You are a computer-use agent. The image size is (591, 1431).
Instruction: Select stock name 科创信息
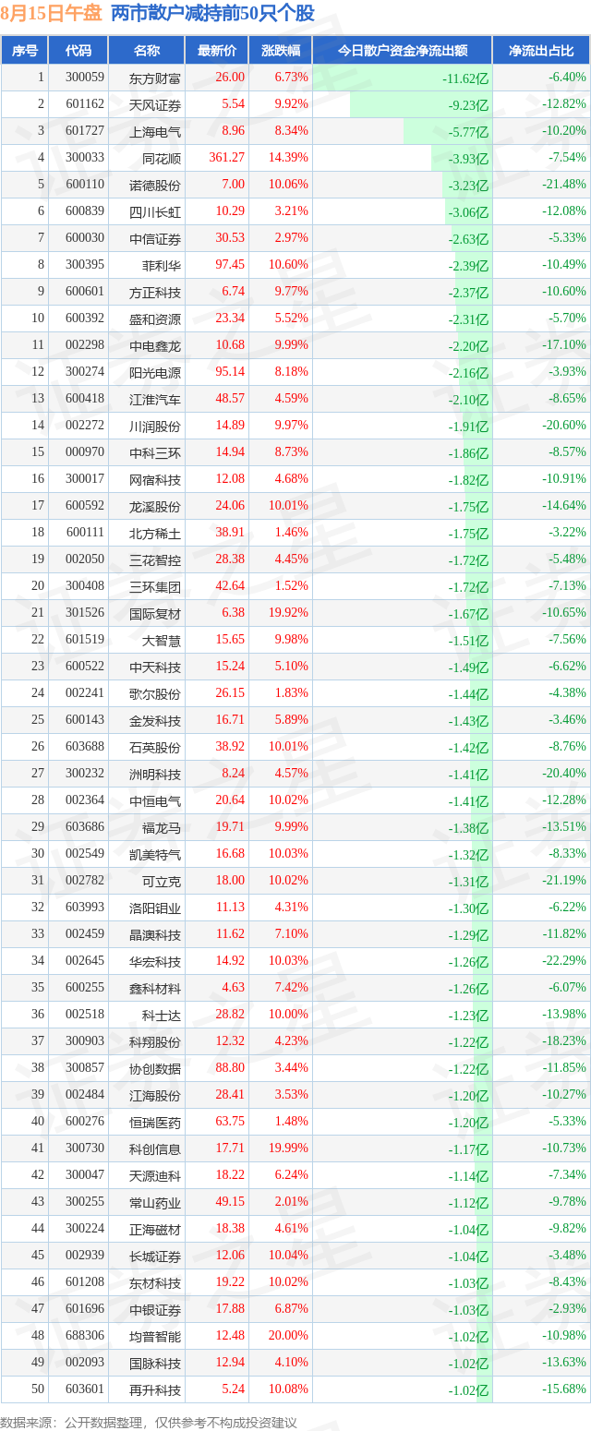(155, 1148)
